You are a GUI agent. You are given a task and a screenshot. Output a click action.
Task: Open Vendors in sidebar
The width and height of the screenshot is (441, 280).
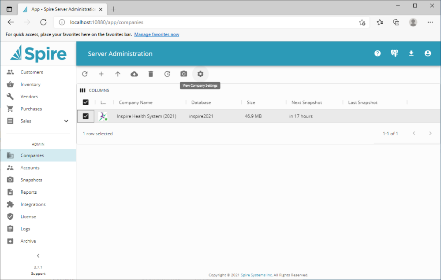point(38,96)
